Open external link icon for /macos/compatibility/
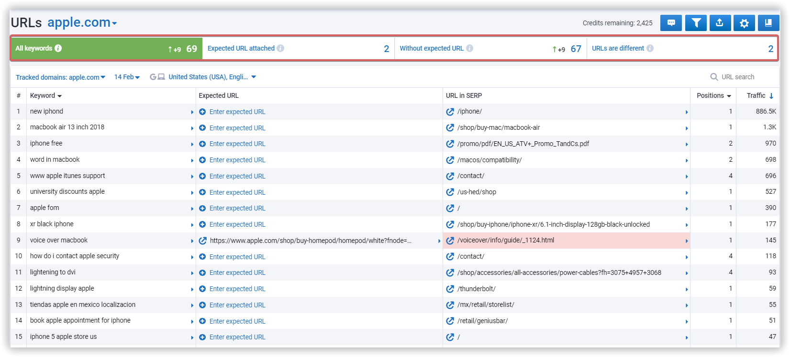This screenshot has height=357, width=790. (x=450, y=160)
